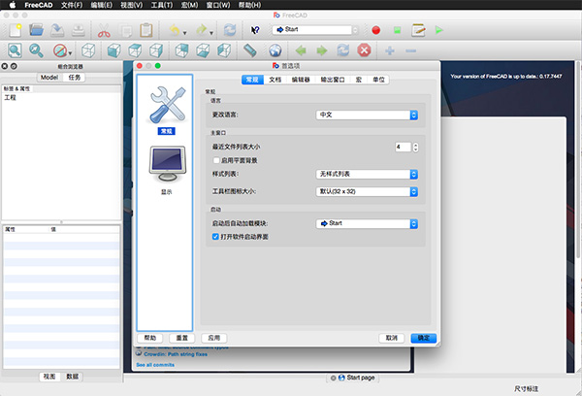Click the scissors cut icon
The width and height of the screenshot is (582, 396).
click(104, 30)
